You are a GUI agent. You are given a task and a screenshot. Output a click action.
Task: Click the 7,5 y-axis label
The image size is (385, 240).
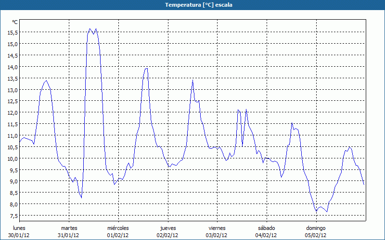[13, 216]
